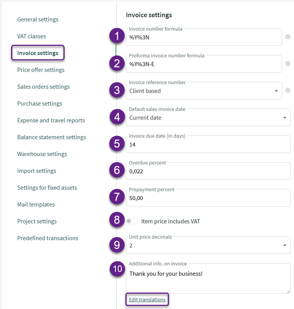
Task: Click info icon beside Invoice reference number
Action: 288,91
